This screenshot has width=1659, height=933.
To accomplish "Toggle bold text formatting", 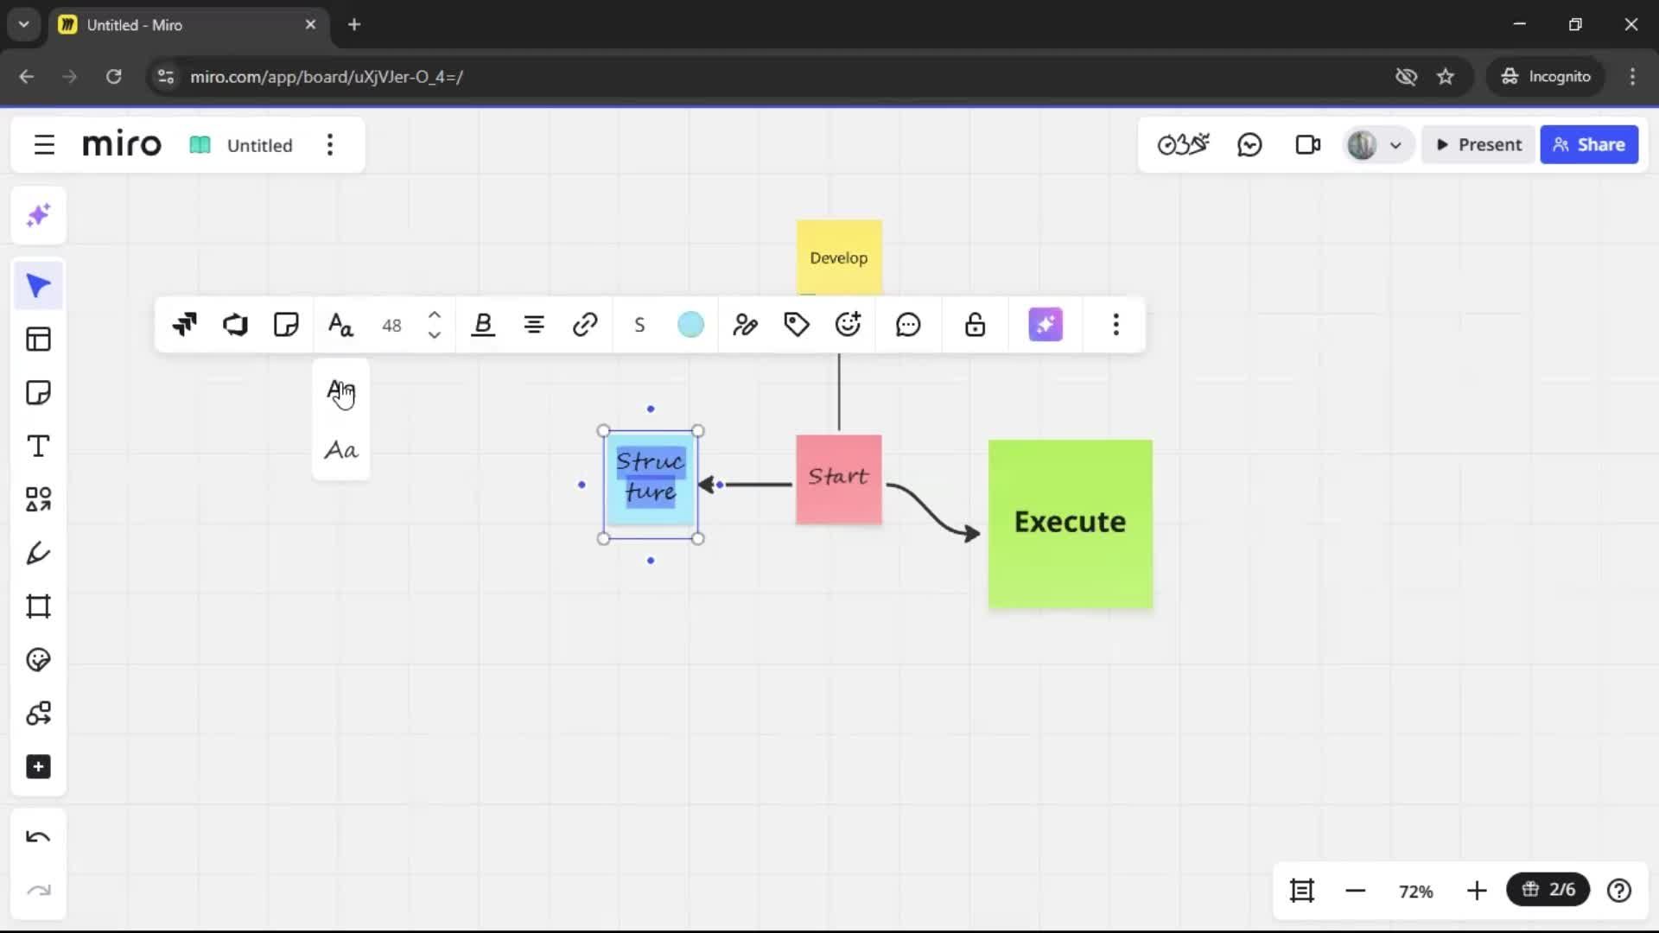I will click(483, 325).
